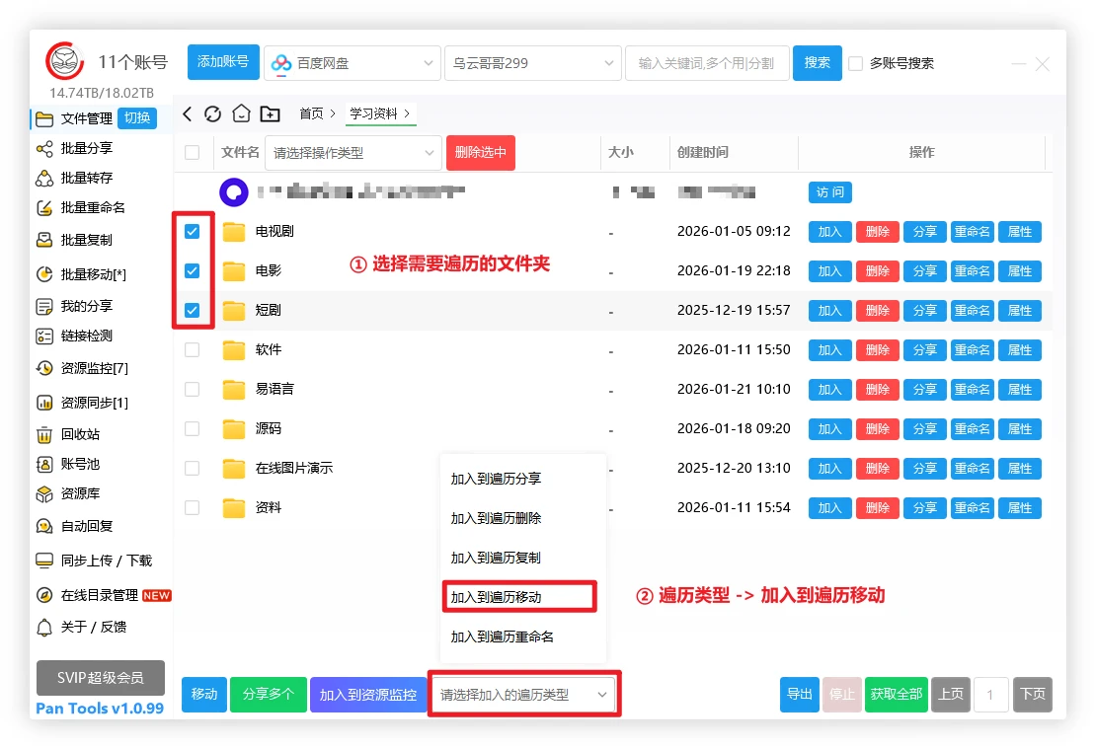This screenshot has height=749, width=1096.
Task: Open 回收站 in the sidebar
Action: tap(79, 434)
